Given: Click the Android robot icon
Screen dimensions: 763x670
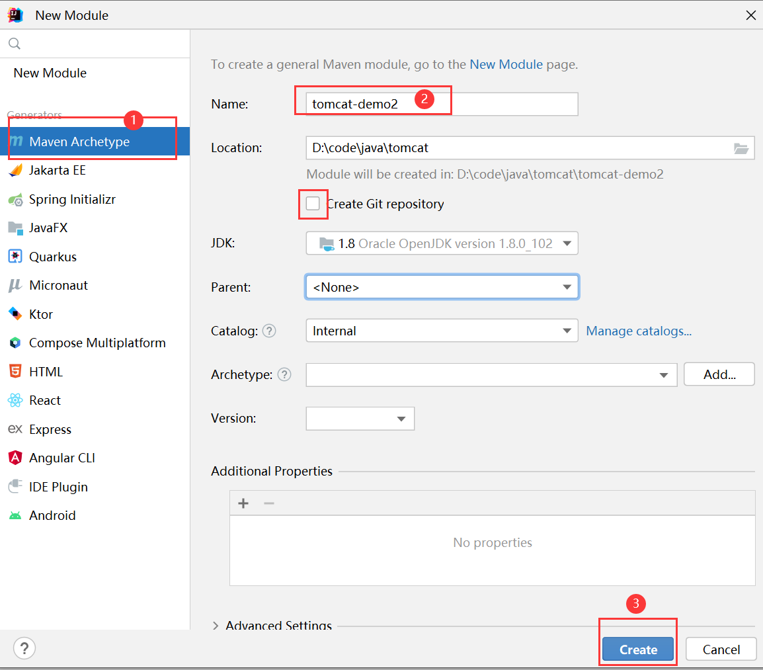Looking at the screenshot, I should pos(16,516).
